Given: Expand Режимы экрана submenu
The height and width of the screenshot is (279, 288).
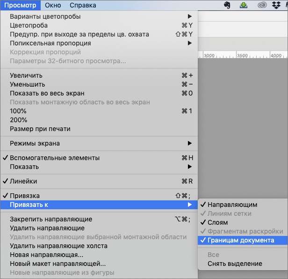Looking at the screenshot, I should [99, 143].
